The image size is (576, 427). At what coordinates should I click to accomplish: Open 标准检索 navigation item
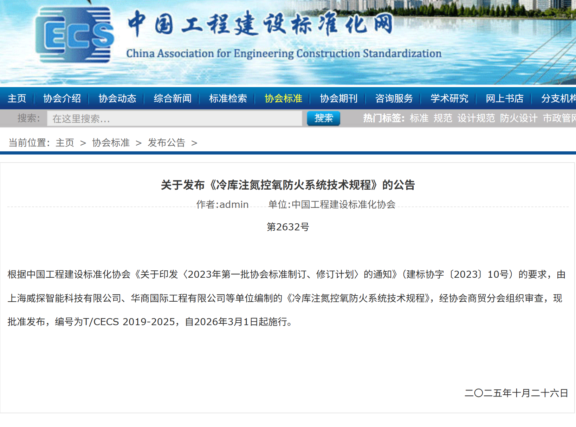click(x=228, y=99)
